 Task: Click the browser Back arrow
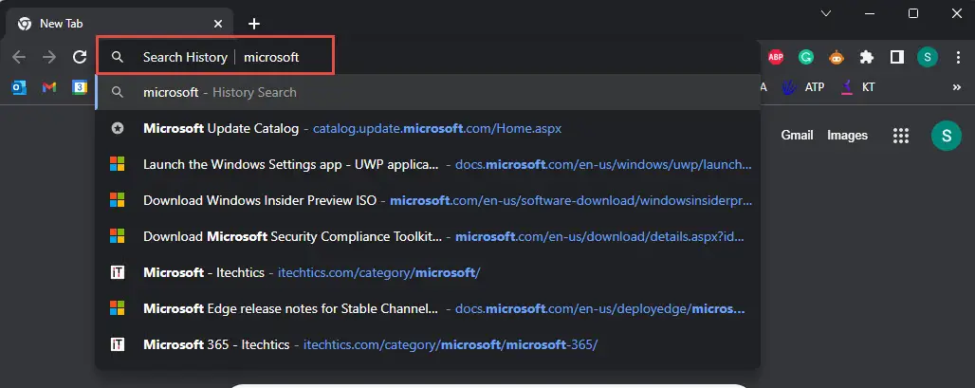19,57
